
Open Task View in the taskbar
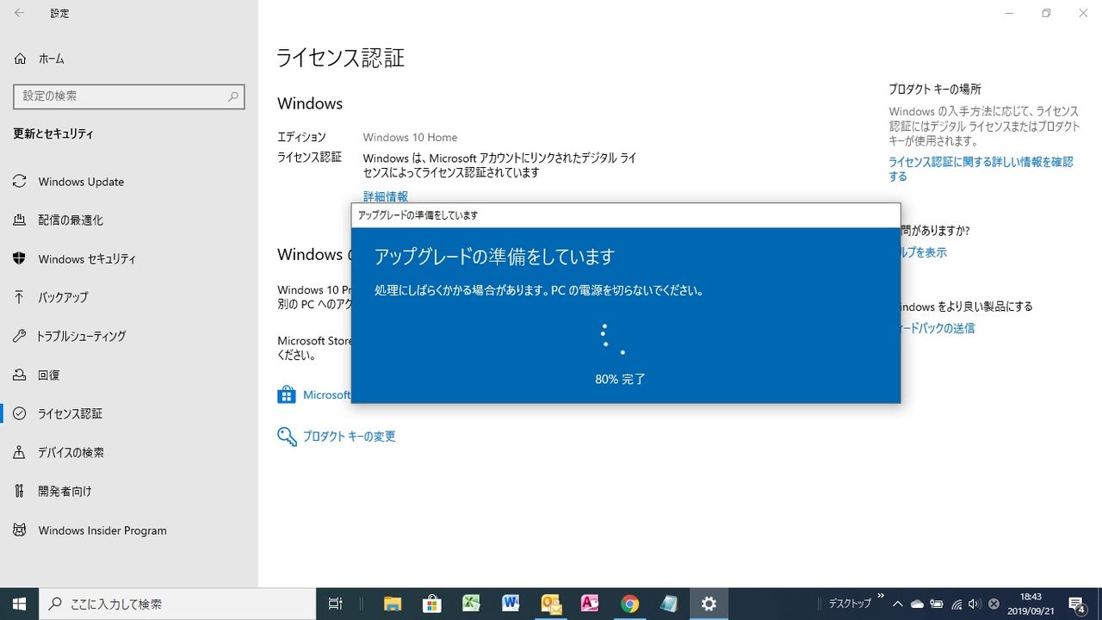(336, 604)
